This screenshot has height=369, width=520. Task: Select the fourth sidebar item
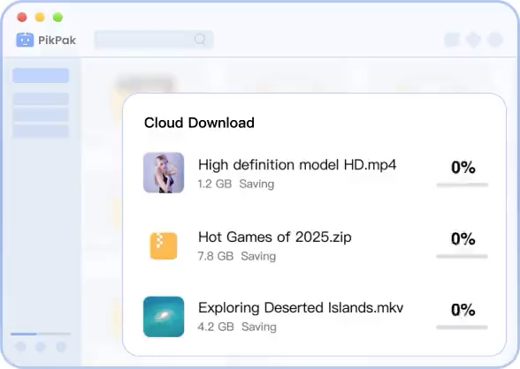(41, 131)
